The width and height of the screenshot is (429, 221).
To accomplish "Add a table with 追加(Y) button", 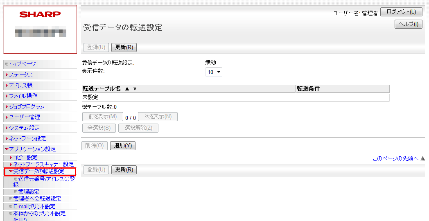I will [123, 146].
